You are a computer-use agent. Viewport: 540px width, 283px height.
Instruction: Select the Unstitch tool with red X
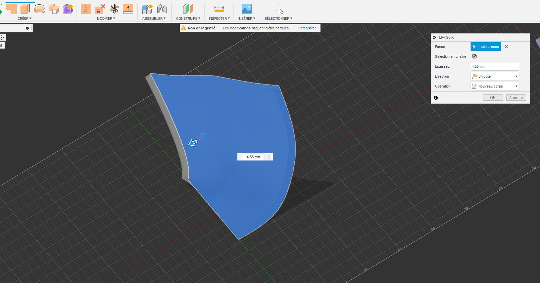point(100,9)
